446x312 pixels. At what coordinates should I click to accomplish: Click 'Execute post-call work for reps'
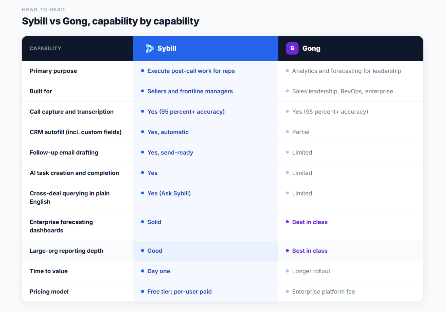tap(191, 71)
